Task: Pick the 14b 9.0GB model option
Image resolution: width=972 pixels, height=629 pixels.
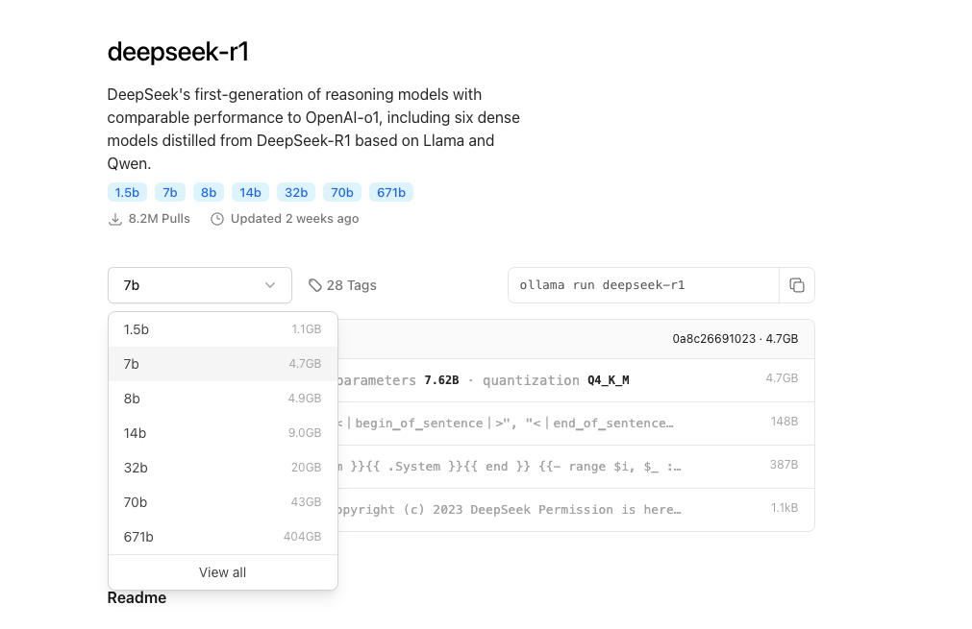Action: [x=222, y=433]
